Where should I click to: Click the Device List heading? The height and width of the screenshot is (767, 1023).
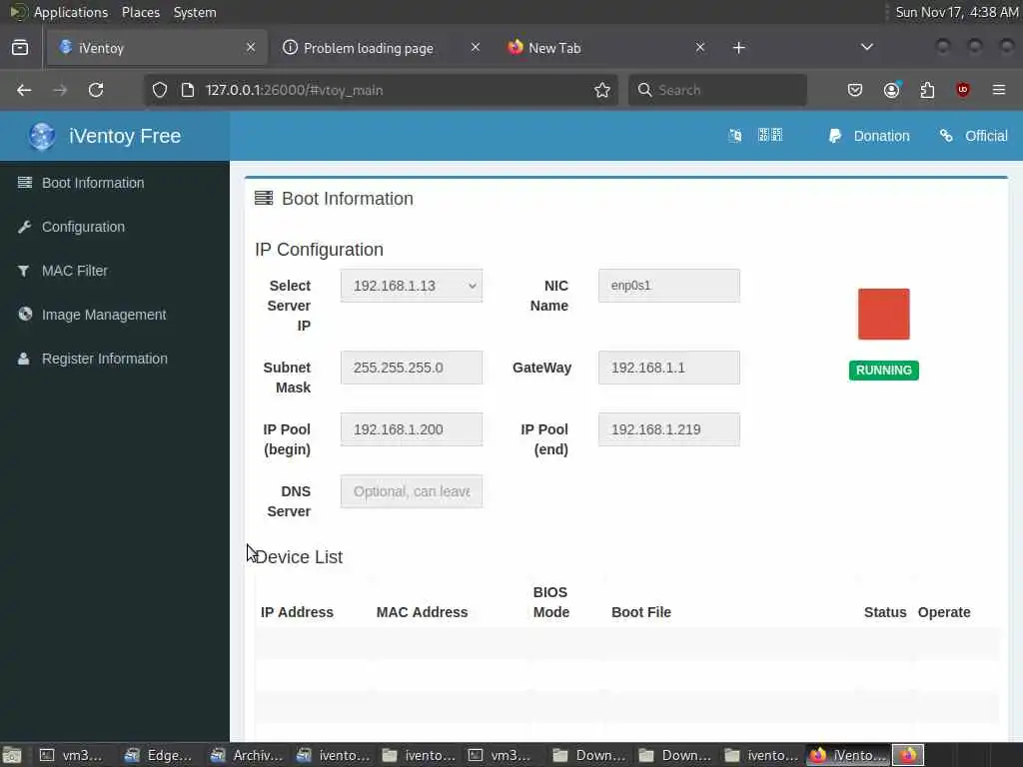(x=299, y=557)
